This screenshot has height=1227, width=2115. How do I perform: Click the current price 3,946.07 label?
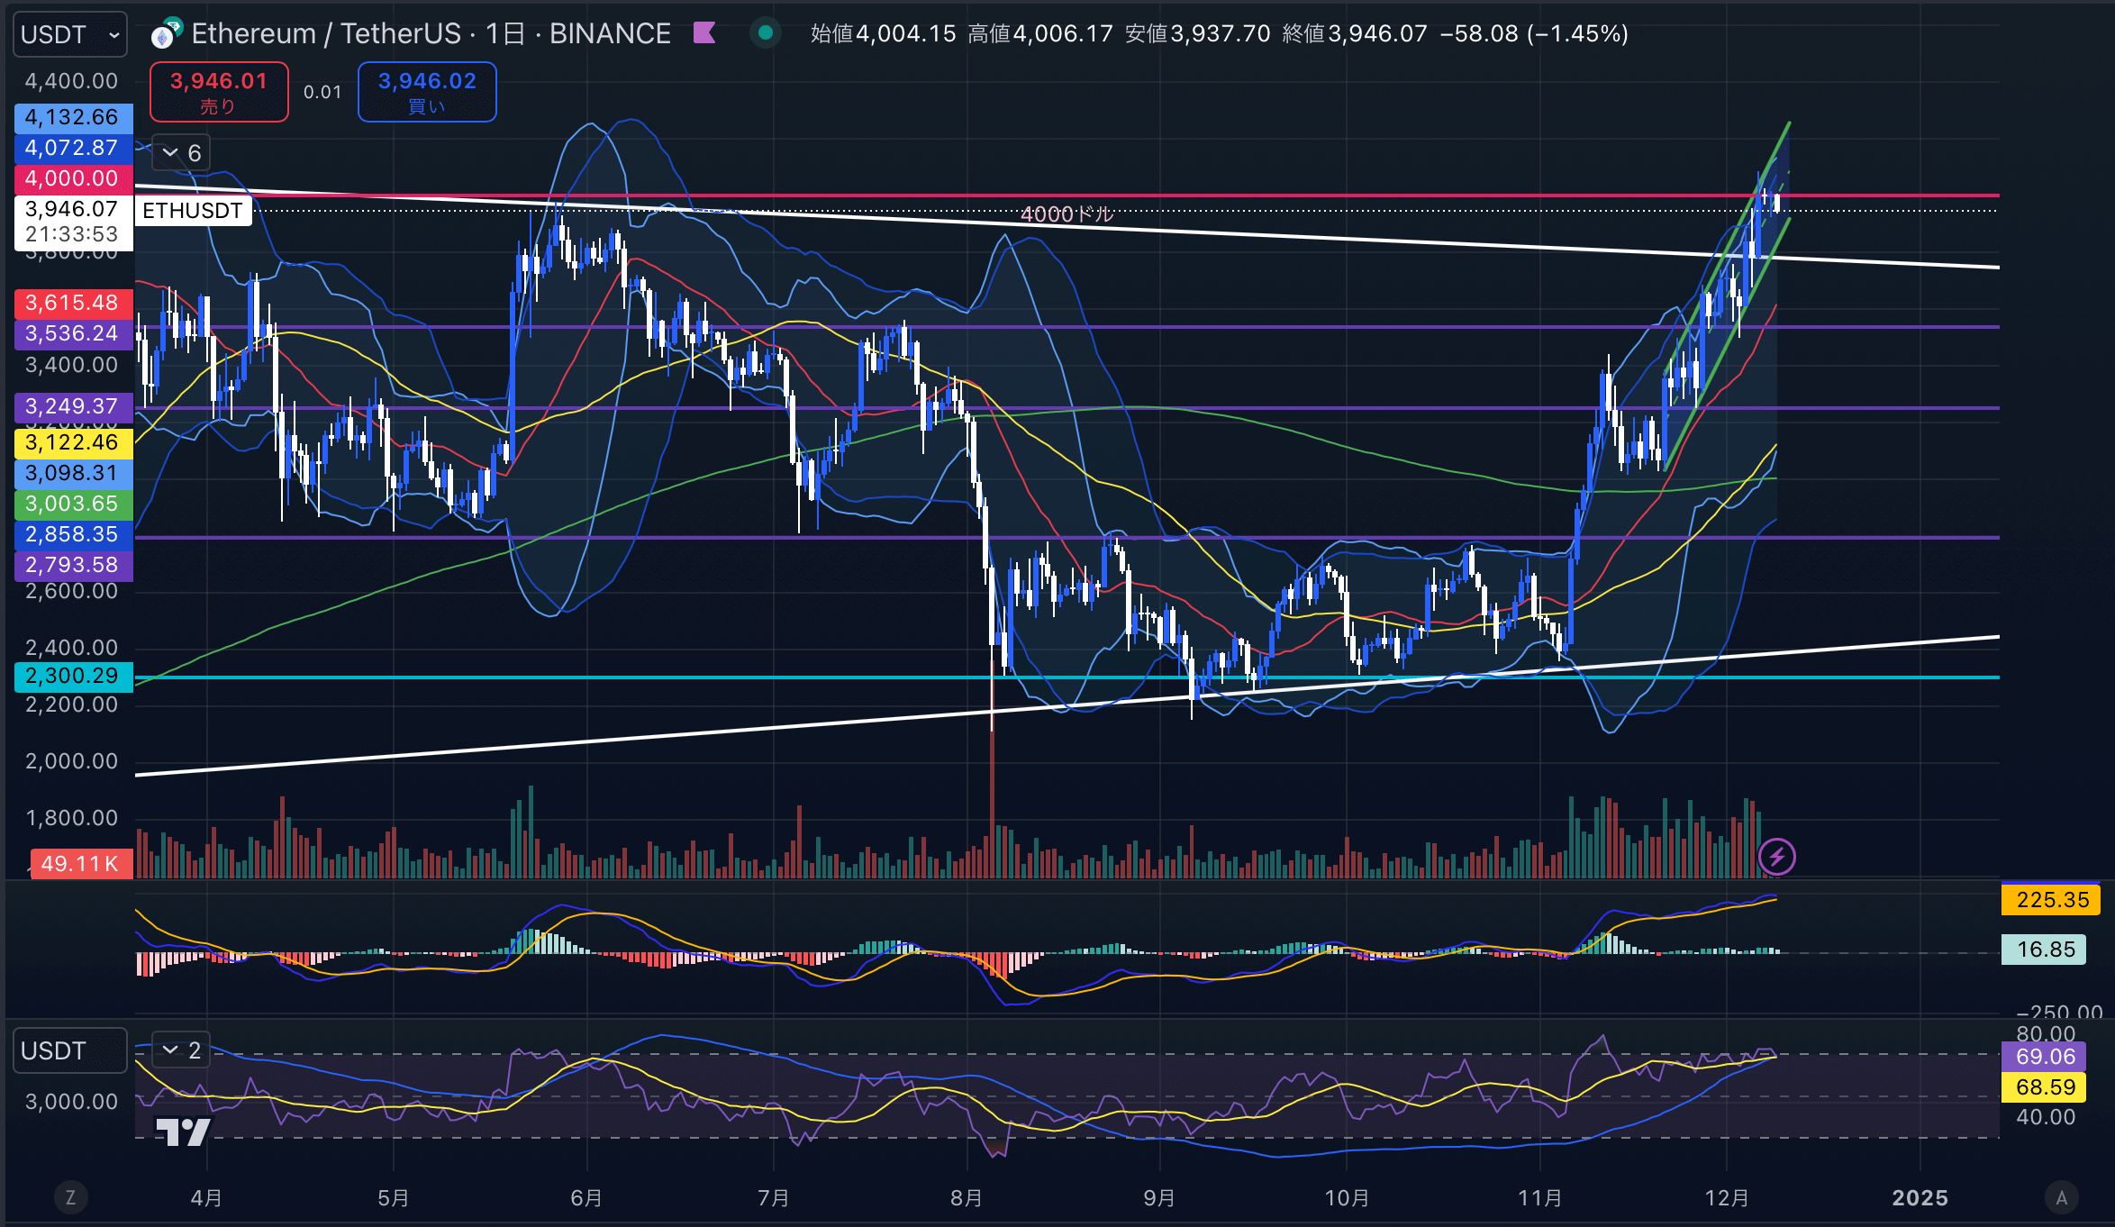click(73, 222)
